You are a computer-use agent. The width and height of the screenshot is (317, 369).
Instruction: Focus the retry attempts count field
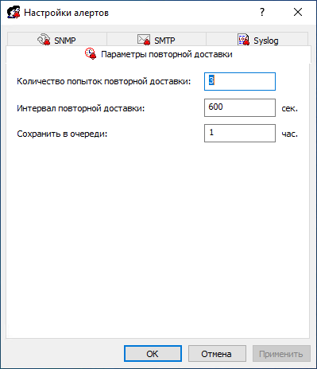[x=240, y=81]
